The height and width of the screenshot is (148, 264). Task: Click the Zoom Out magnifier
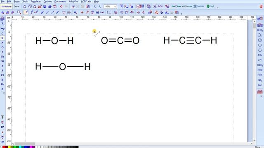pos(99,7)
